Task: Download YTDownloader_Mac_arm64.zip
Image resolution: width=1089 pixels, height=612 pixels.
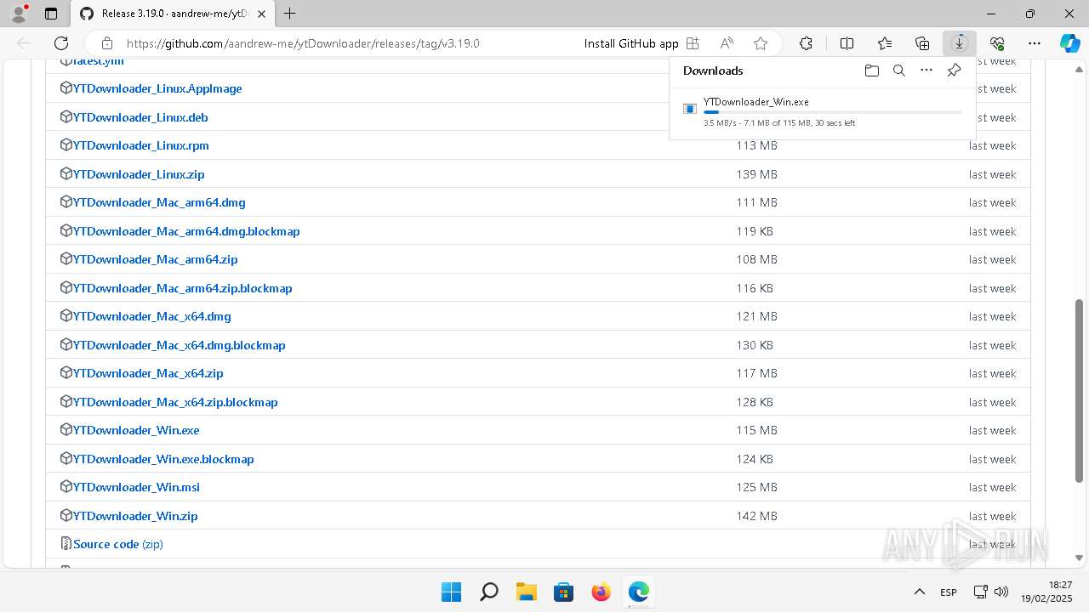Action: click(x=156, y=259)
